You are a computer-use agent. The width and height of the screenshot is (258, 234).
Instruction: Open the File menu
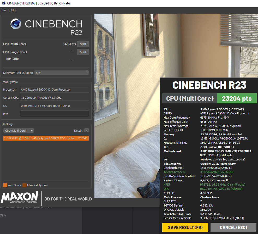(4, 10)
